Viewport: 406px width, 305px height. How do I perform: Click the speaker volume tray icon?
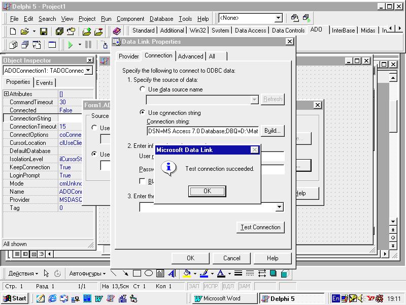pyautogui.click(x=360, y=298)
